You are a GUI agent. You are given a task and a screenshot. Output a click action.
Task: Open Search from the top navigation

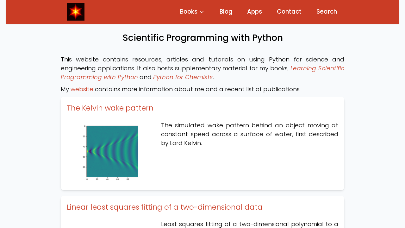(x=327, y=12)
